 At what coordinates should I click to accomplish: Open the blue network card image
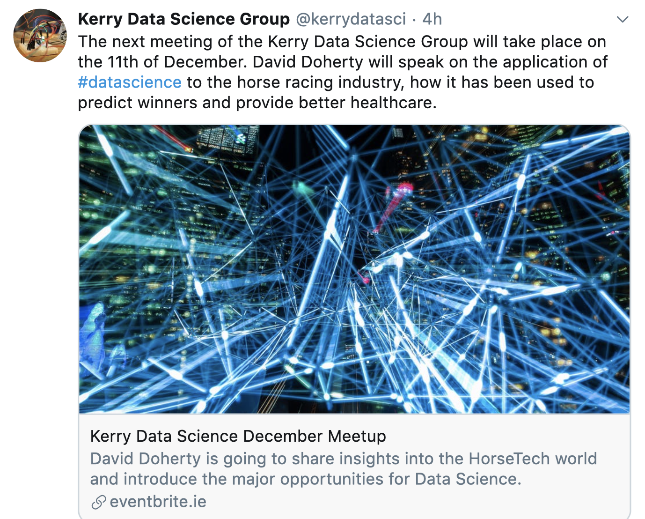(354, 269)
